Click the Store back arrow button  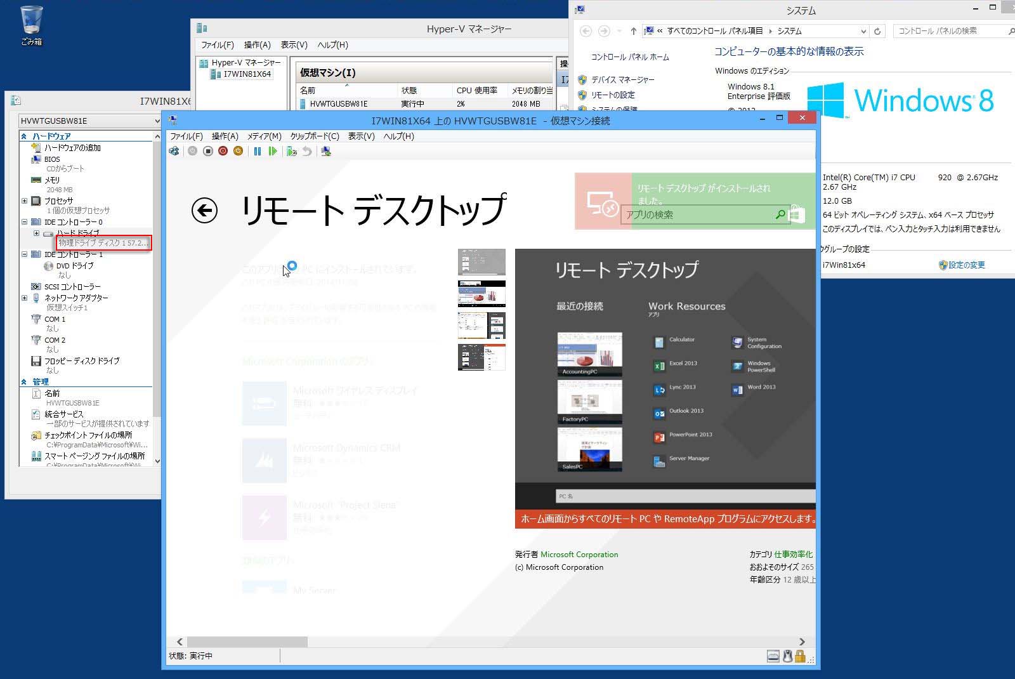(204, 210)
